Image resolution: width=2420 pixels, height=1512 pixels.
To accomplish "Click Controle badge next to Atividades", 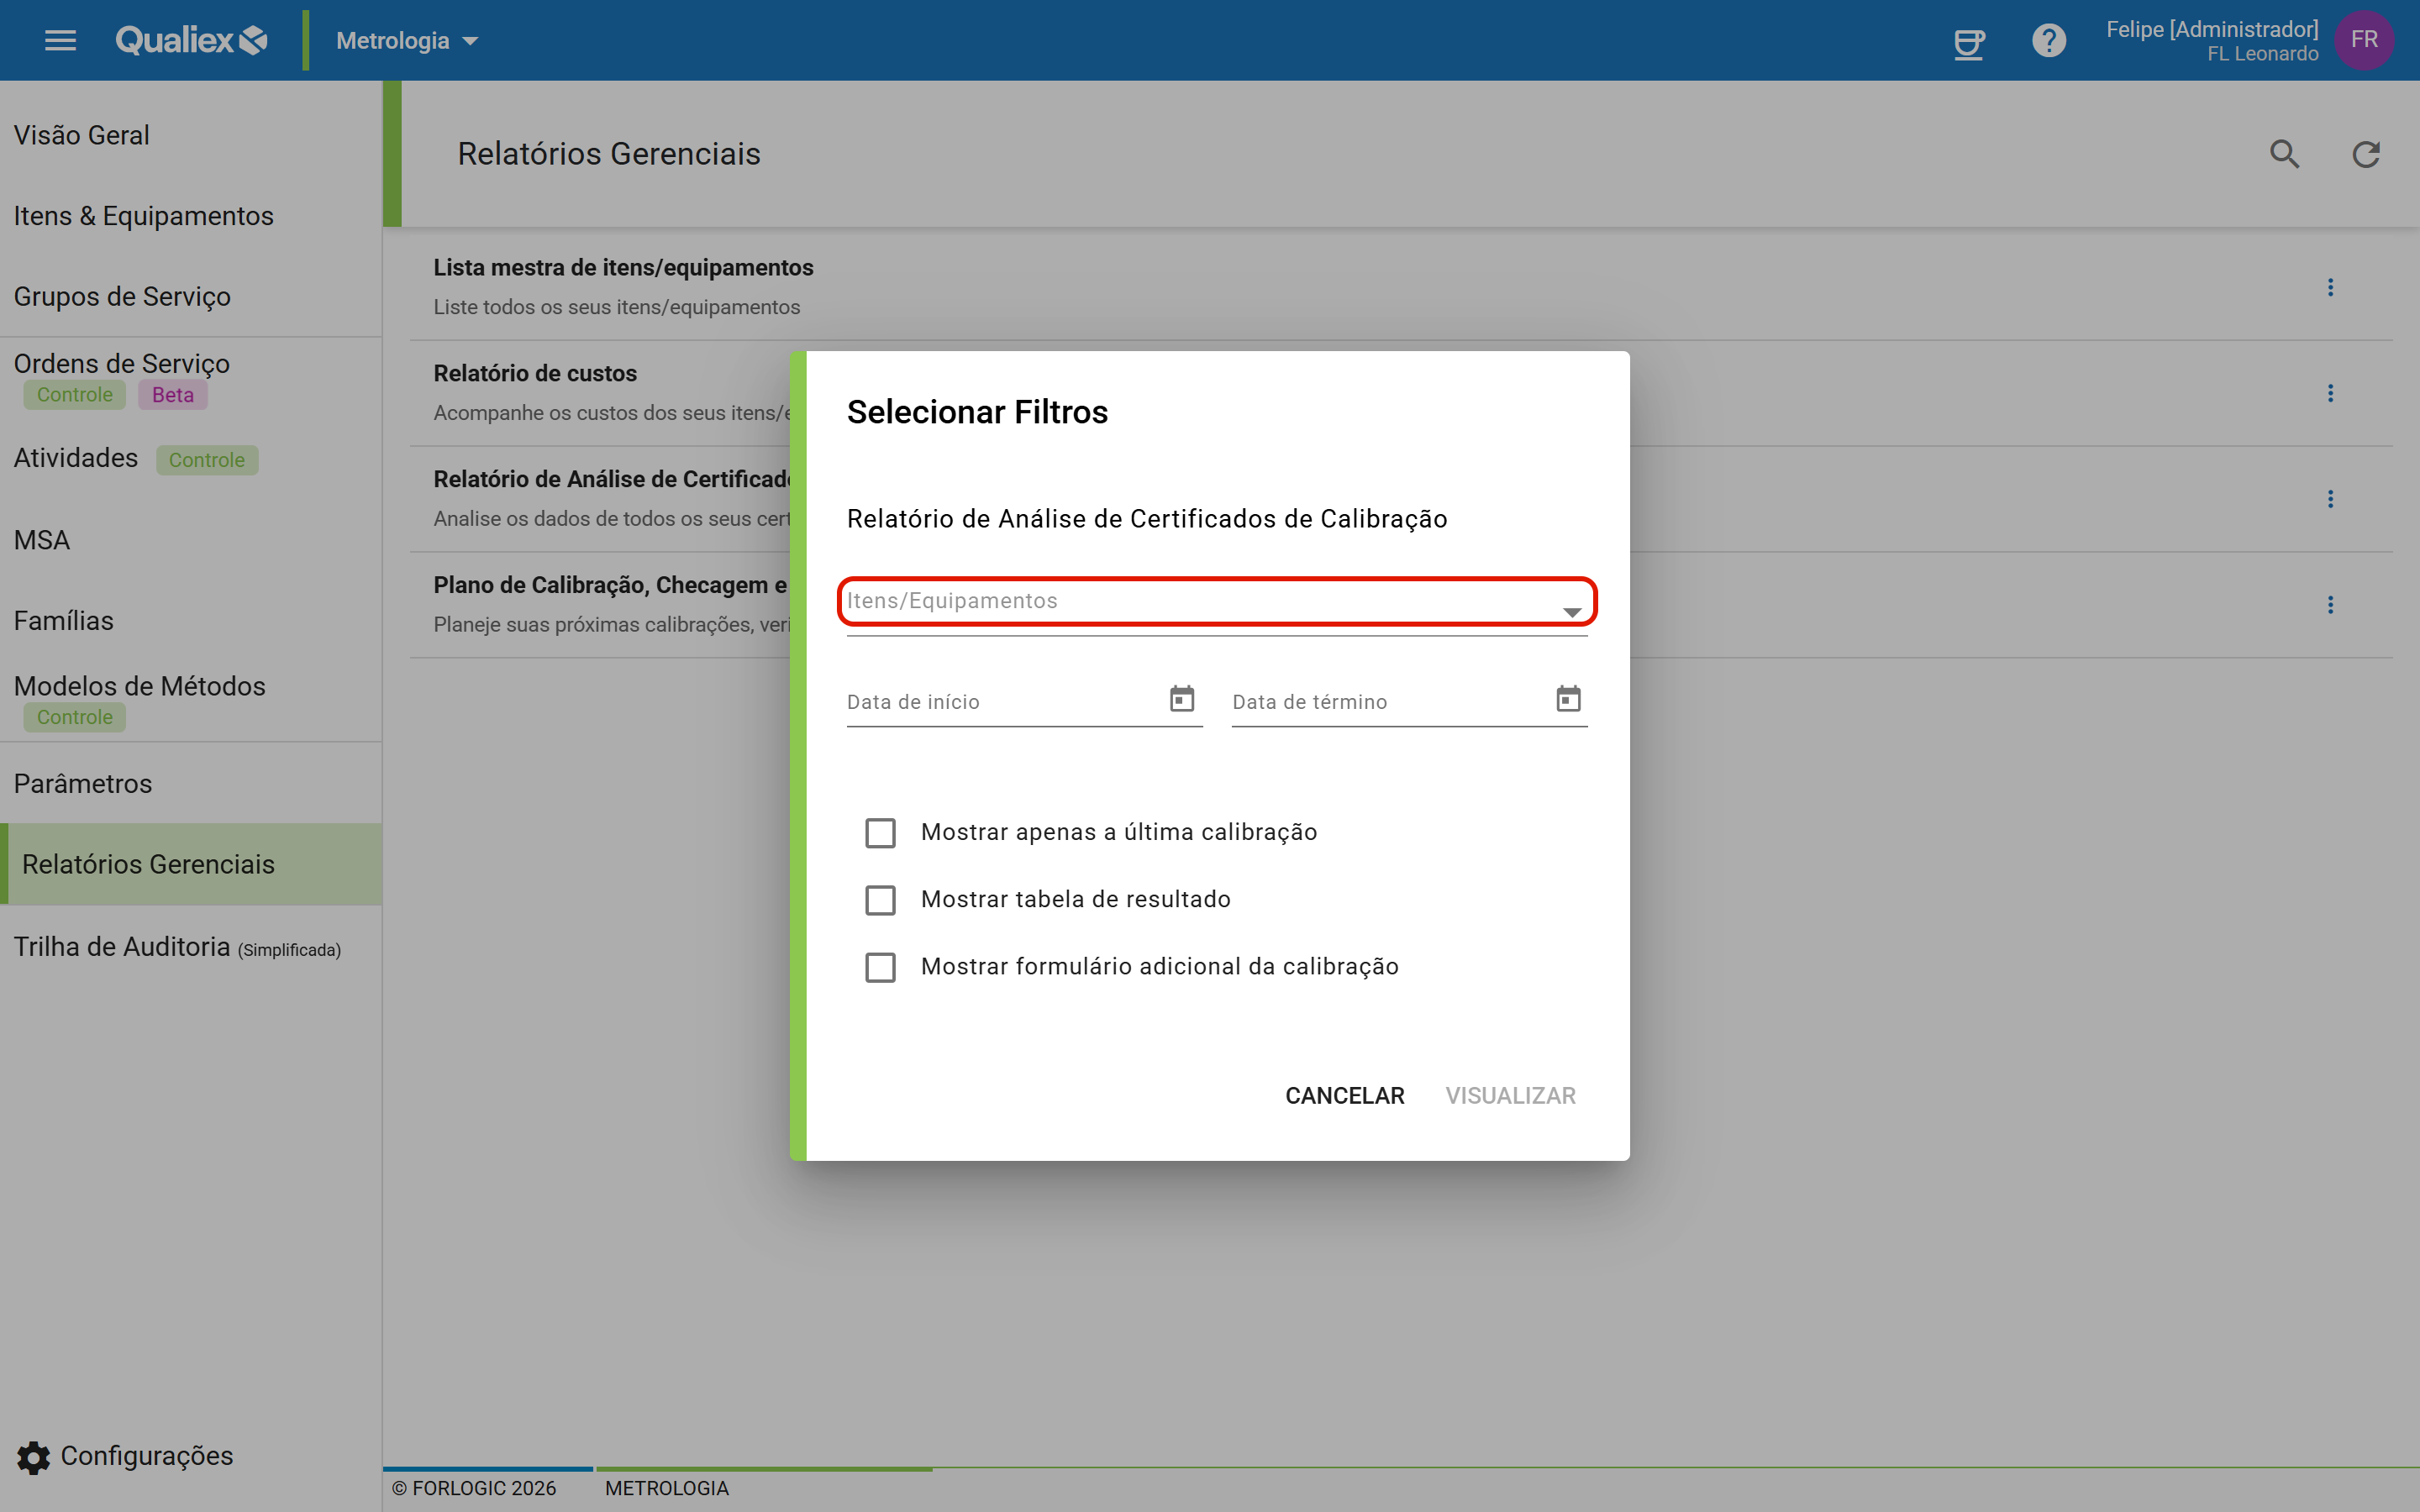I will 207,460.
